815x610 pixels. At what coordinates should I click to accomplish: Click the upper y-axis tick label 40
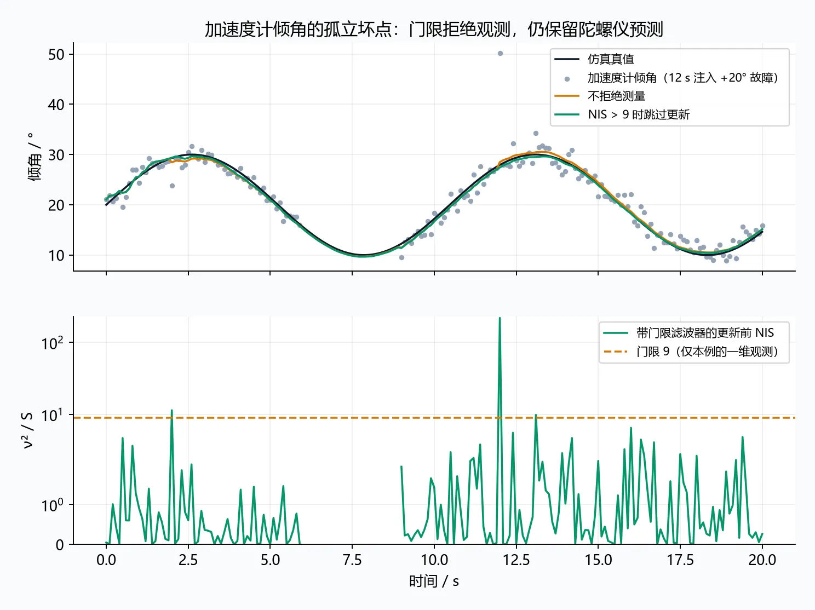pos(56,105)
